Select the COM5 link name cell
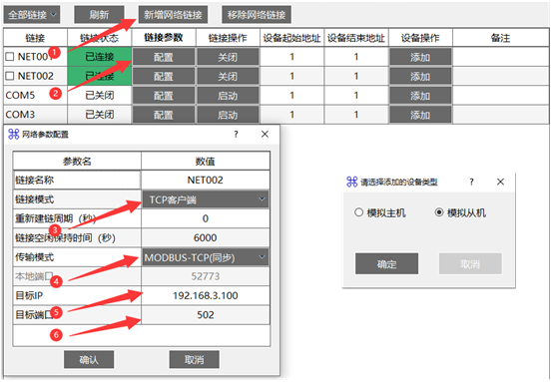 (x=35, y=96)
